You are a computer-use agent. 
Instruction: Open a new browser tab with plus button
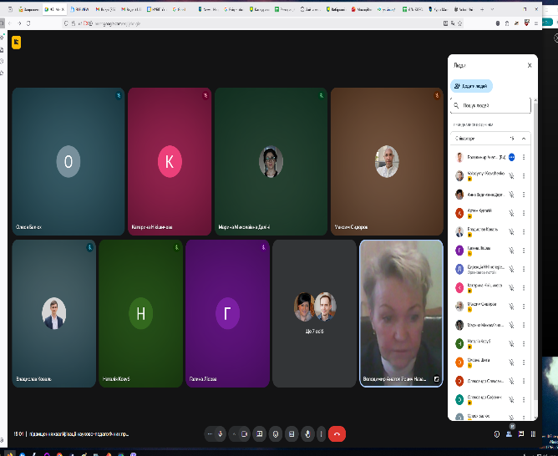(x=482, y=9)
